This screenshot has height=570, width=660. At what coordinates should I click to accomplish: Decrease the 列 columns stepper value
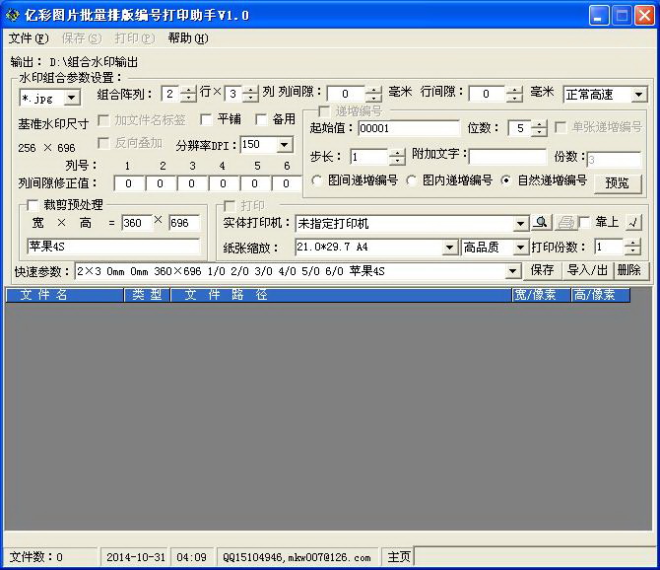[251, 99]
